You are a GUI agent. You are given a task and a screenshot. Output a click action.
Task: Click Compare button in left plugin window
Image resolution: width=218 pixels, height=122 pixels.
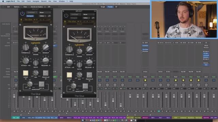coord(30,16)
